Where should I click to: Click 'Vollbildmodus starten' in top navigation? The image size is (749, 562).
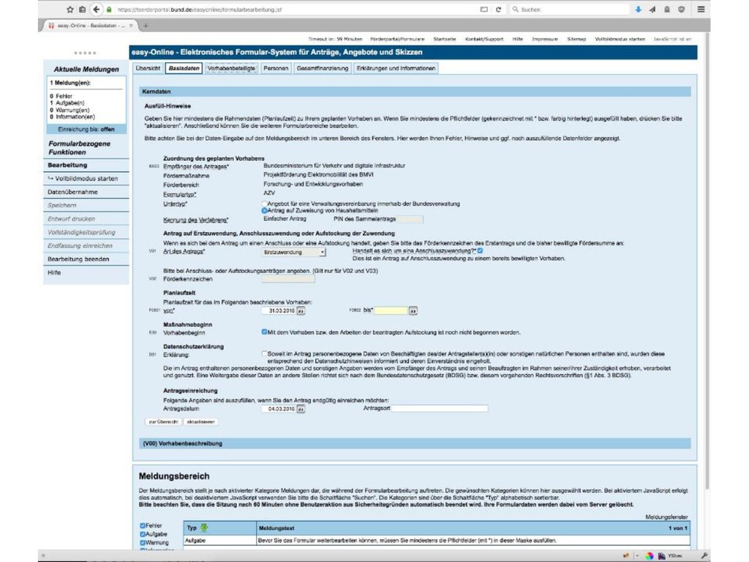[x=620, y=40]
